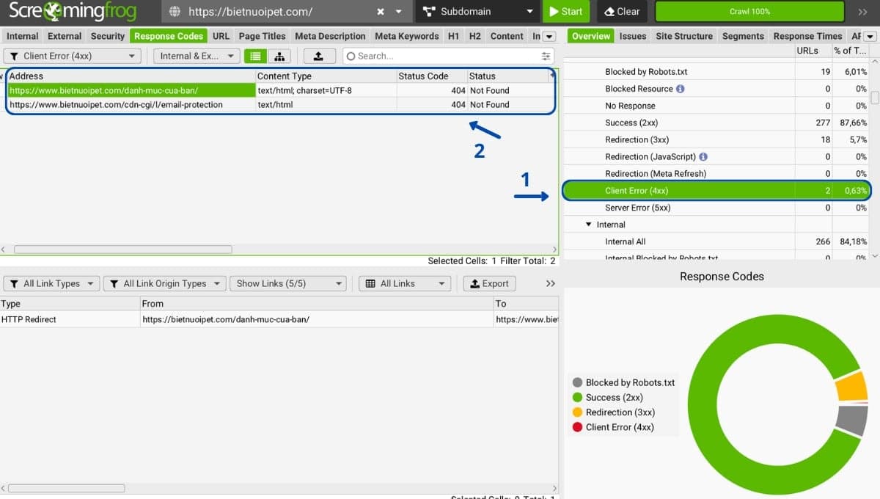880x499 pixels.
Task: Open the All Links dropdown
Action: pos(404,283)
